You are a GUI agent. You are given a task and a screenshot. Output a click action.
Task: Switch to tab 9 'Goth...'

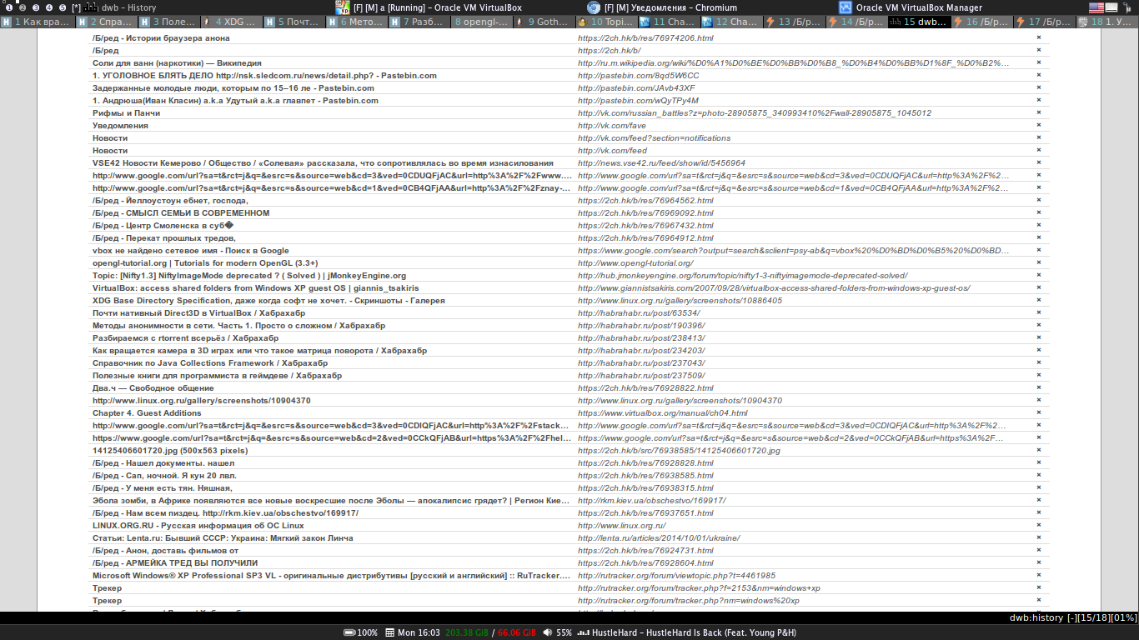[544, 22]
